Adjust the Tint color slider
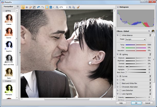The height and width of the screenshot is (107, 157). 136,48
